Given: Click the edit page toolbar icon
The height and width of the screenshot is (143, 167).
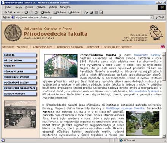Looking at the screenshot, I should (x=96, y=13).
